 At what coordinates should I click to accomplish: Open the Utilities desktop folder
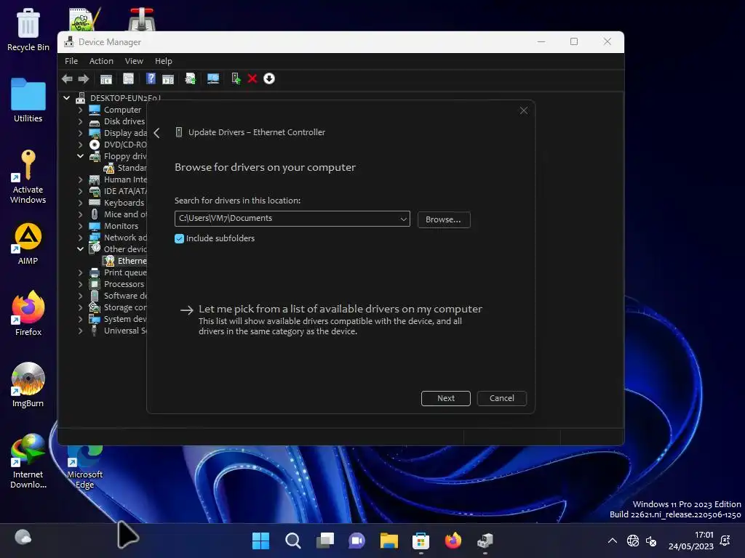(28, 100)
